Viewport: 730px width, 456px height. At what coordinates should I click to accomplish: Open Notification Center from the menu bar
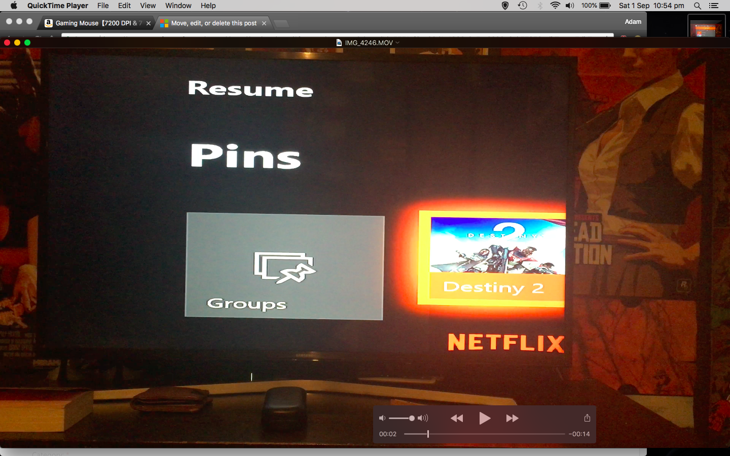(x=714, y=6)
